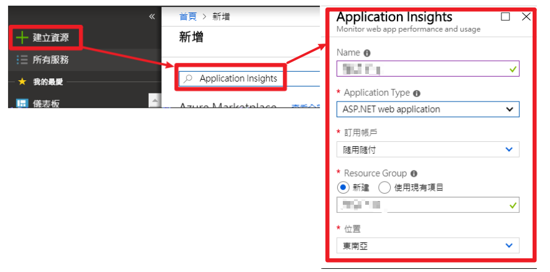Click the 新增 breadcrumb text
This screenshot has width=550, height=272.
[221, 17]
